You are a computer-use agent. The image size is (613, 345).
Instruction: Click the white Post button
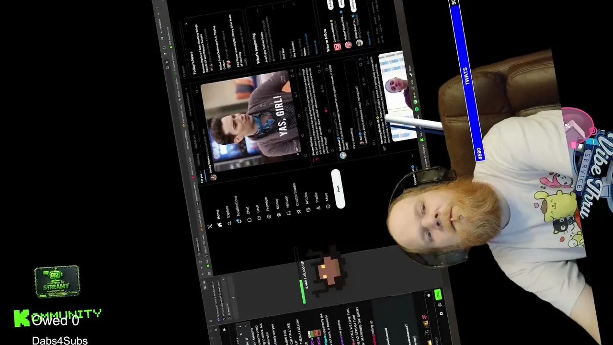point(338,189)
